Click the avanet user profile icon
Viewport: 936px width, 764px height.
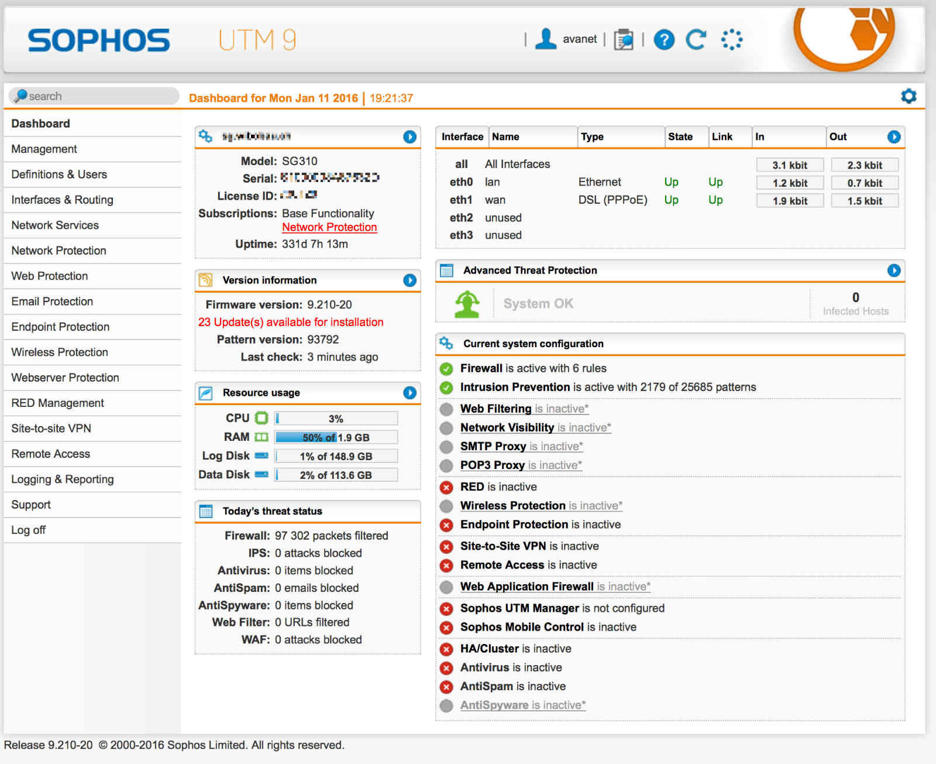546,39
